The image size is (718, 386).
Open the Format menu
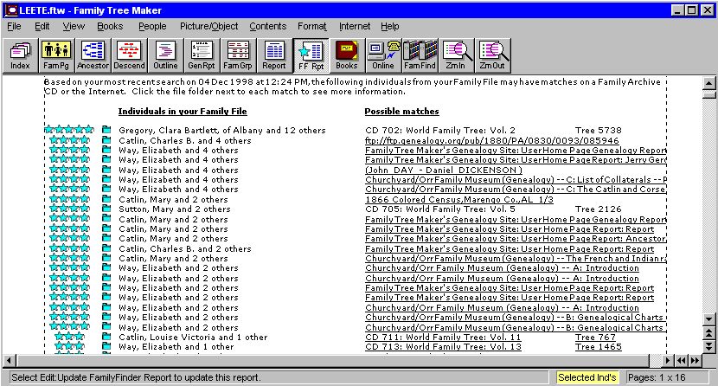(312, 26)
